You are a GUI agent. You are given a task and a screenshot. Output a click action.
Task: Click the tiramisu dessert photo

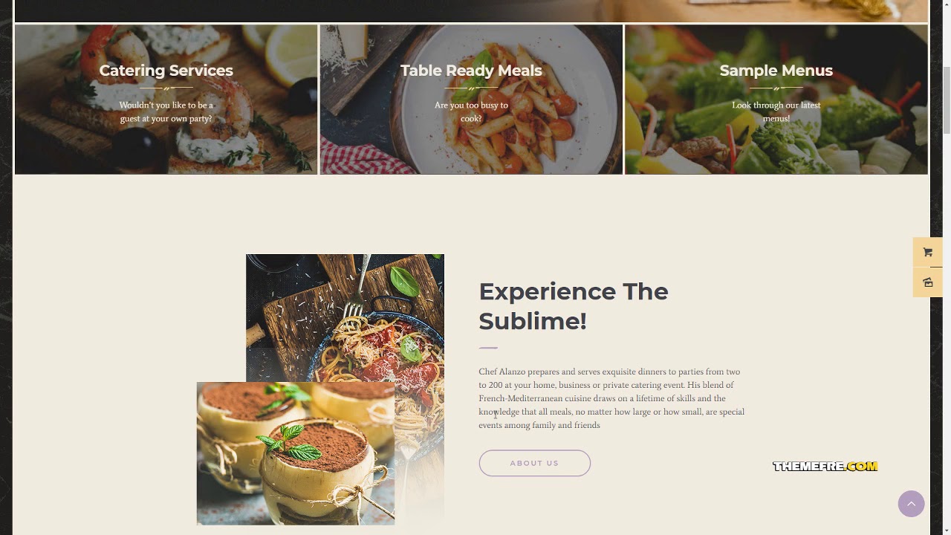click(x=296, y=453)
